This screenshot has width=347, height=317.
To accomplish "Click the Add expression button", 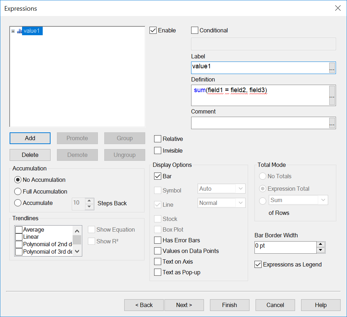I will point(30,138).
